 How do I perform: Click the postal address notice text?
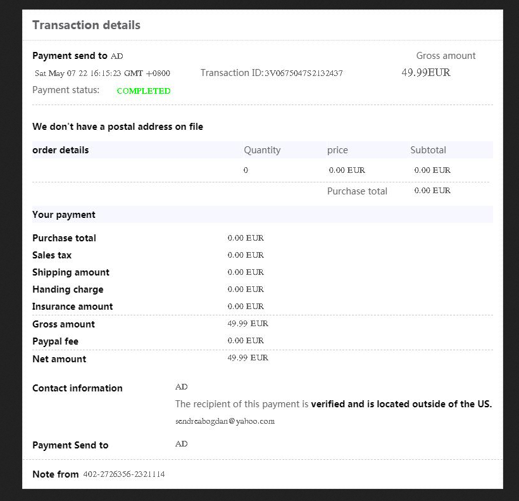118,127
